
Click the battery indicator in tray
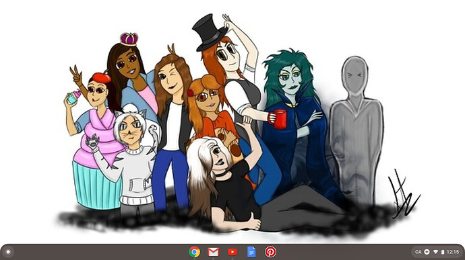coord(443,252)
